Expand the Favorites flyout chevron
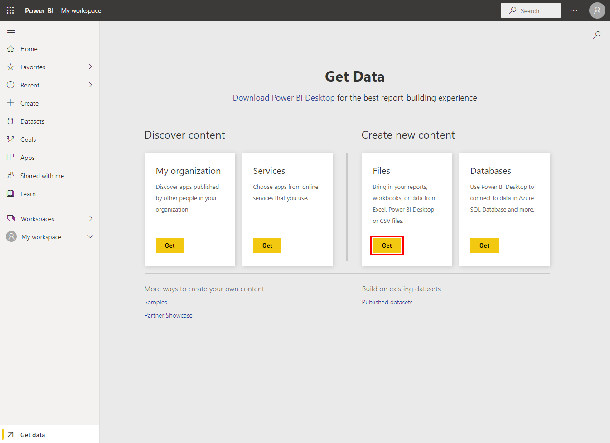This screenshot has height=443, width=610. [90, 67]
